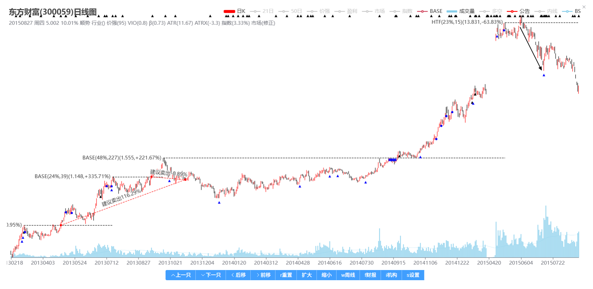Click the 20130827 date on the axis
The image size is (593, 289).
(138, 263)
